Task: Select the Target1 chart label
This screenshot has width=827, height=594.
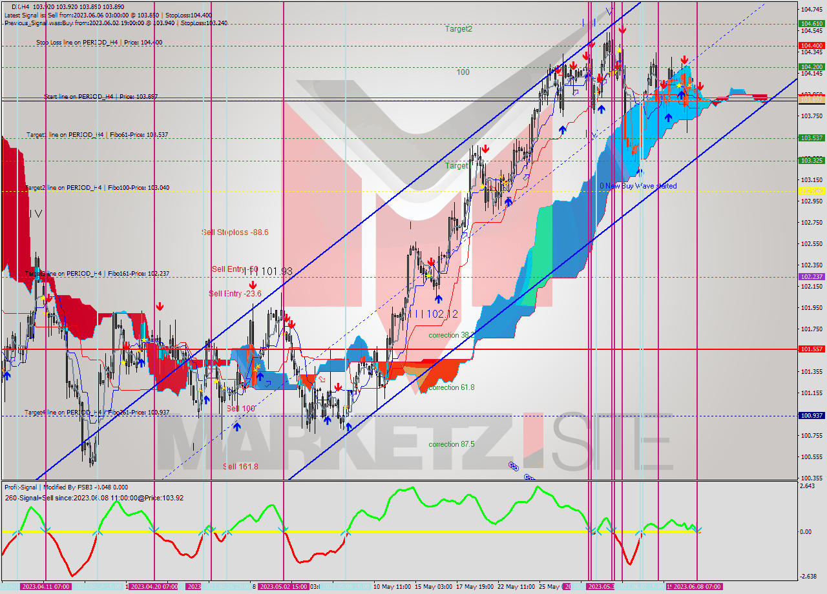Action: [x=457, y=166]
